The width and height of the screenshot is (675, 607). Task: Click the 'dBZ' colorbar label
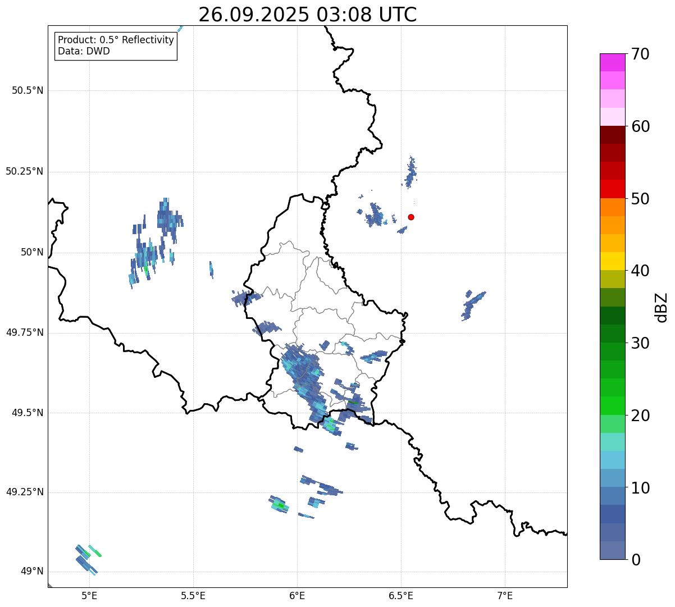pyautogui.click(x=662, y=307)
